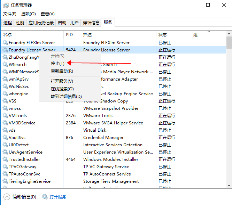Click gear icon of Foundry License Server row

coord(5,50)
